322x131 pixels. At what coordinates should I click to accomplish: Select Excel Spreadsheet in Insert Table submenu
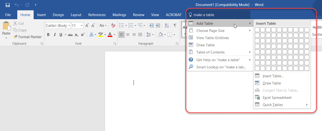click(x=277, y=98)
